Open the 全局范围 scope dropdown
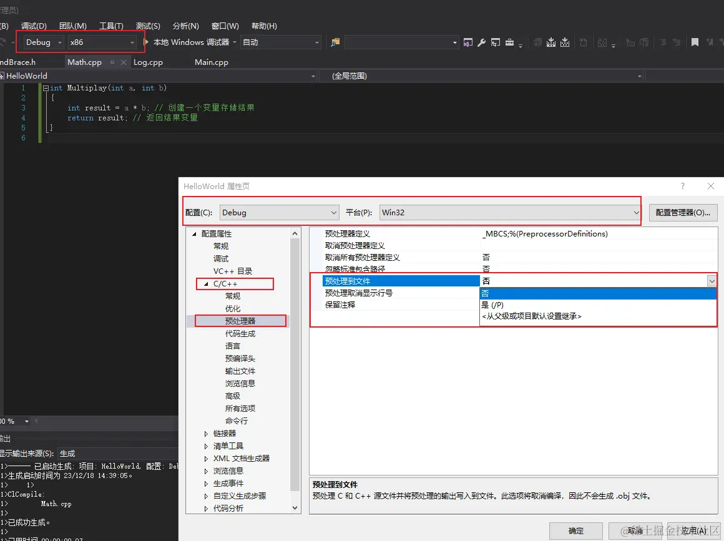 482,76
